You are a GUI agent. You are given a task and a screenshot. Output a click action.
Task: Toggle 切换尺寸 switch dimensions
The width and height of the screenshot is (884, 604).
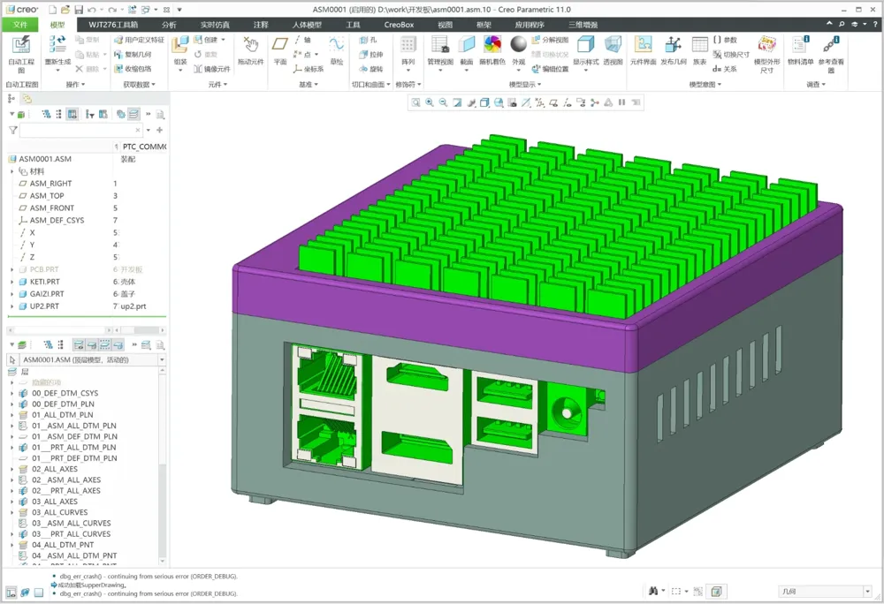click(731, 55)
